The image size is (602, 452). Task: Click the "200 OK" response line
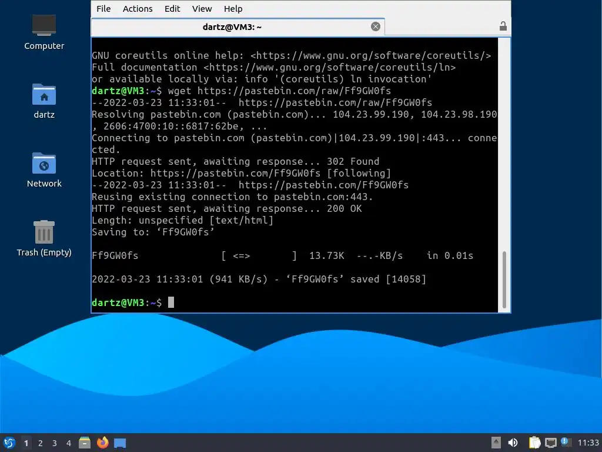click(x=226, y=209)
